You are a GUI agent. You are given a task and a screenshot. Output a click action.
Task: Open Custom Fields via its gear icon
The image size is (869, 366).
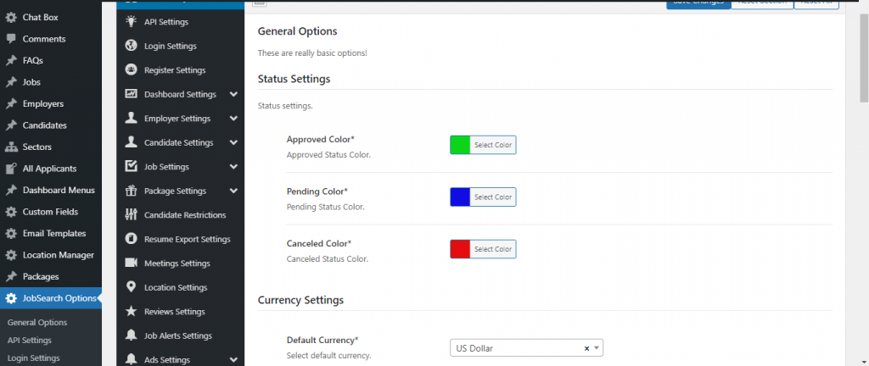pyautogui.click(x=10, y=211)
